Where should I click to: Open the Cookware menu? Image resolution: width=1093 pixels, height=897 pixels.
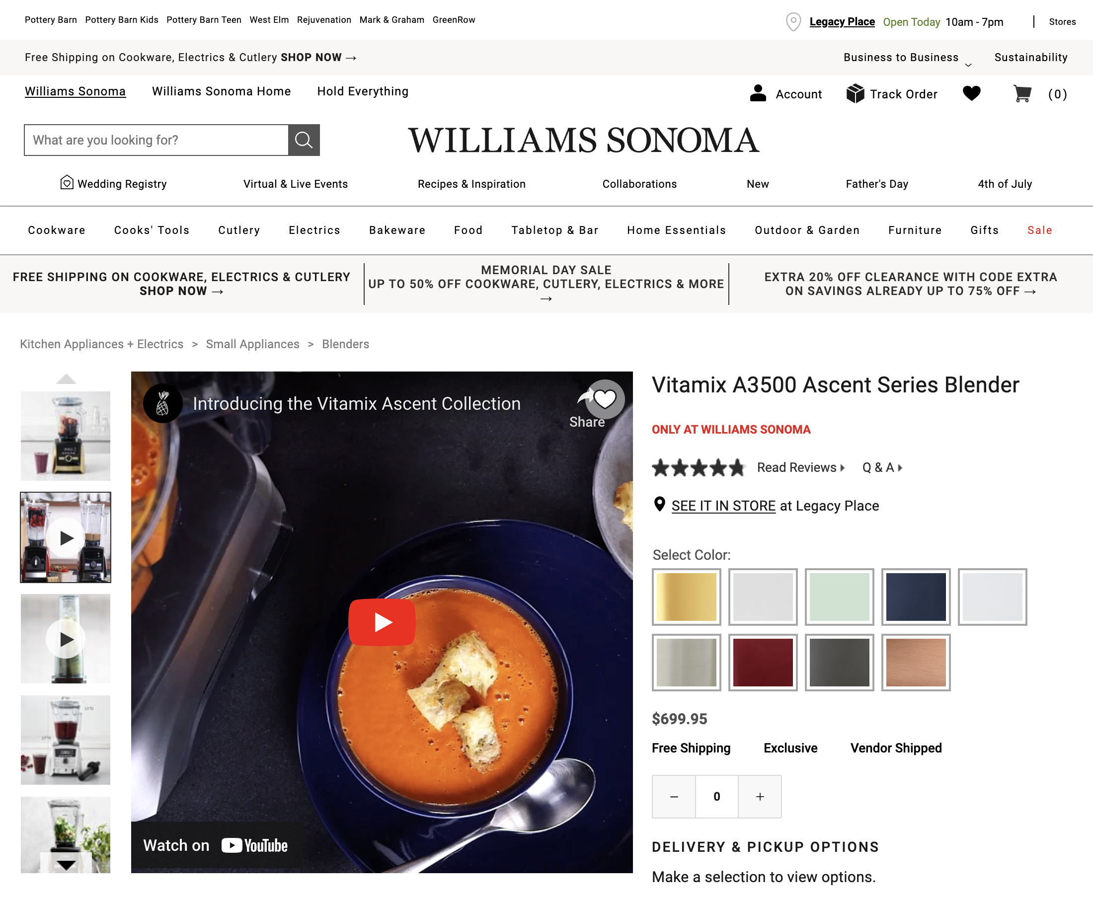pyautogui.click(x=57, y=230)
